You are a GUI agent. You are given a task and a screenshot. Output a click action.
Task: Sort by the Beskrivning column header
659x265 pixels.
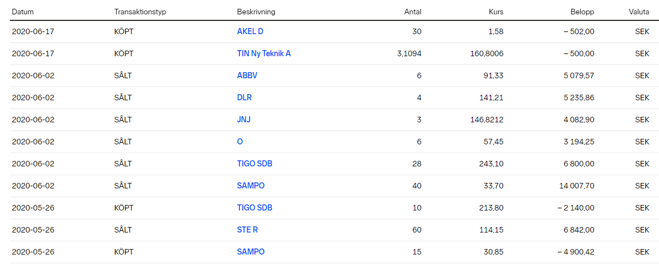click(256, 12)
